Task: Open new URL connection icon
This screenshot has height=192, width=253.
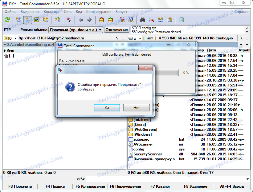Action: pyautogui.click(x=131, y=20)
